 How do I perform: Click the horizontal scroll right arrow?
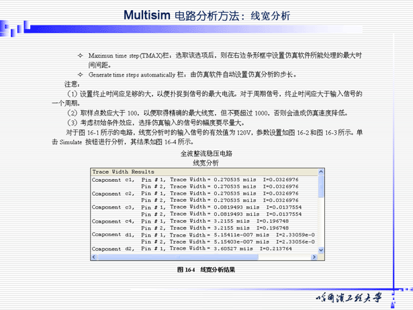pos(314,257)
